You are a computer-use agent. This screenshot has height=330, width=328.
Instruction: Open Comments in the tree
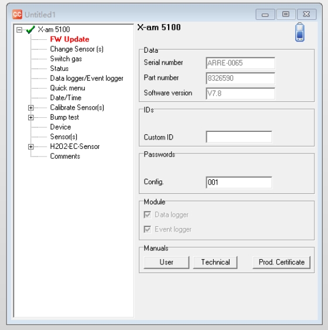(65, 157)
